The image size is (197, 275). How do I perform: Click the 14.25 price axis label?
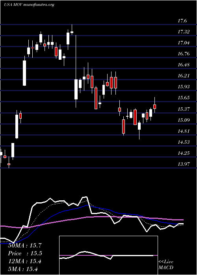184,153
